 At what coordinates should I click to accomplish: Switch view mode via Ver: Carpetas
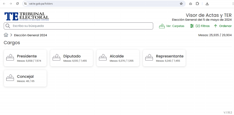172,26
